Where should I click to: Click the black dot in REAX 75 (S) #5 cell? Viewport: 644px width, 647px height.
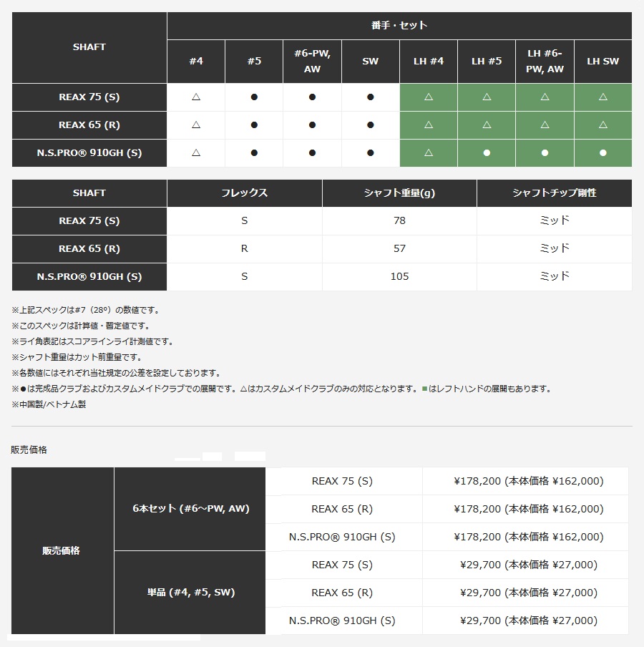254,97
